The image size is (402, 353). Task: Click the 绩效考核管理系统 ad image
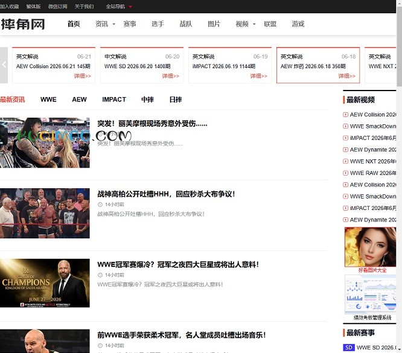coord(371,294)
